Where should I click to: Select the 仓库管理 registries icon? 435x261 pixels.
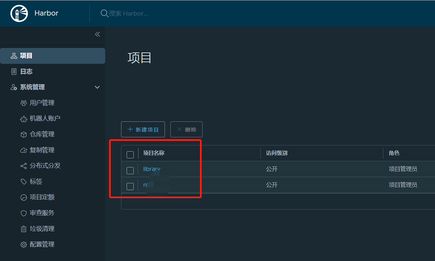click(24, 134)
